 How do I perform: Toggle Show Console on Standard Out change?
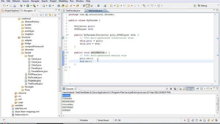pyautogui.click(x=188, y=89)
